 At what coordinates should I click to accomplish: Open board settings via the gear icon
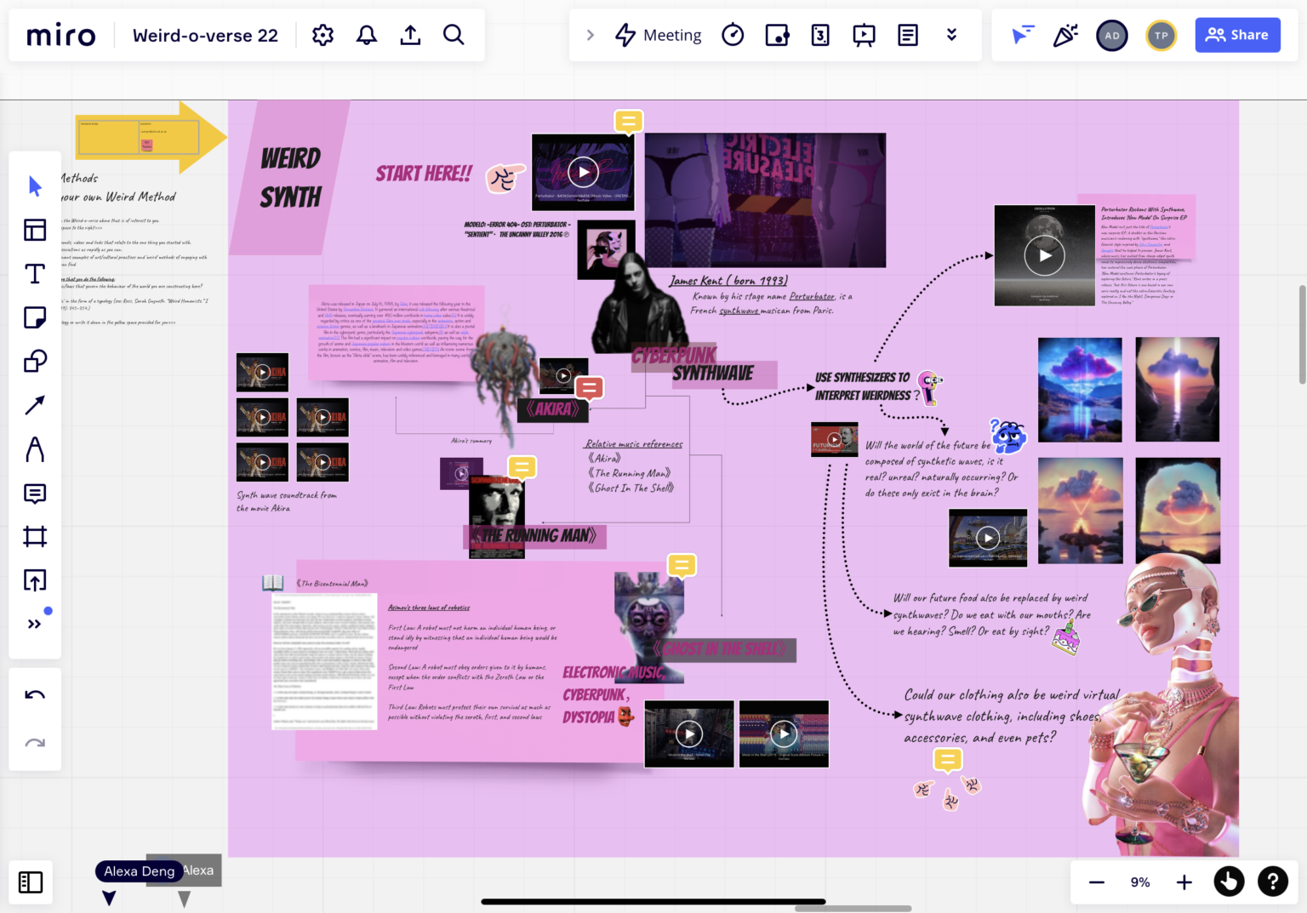[x=322, y=35]
